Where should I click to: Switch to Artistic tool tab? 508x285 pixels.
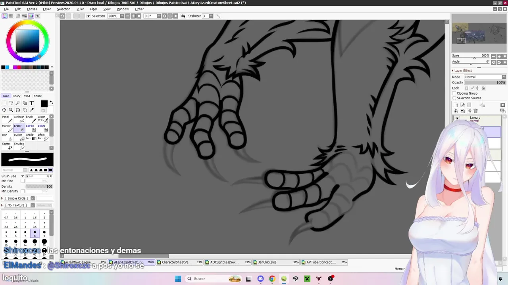point(38,96)
